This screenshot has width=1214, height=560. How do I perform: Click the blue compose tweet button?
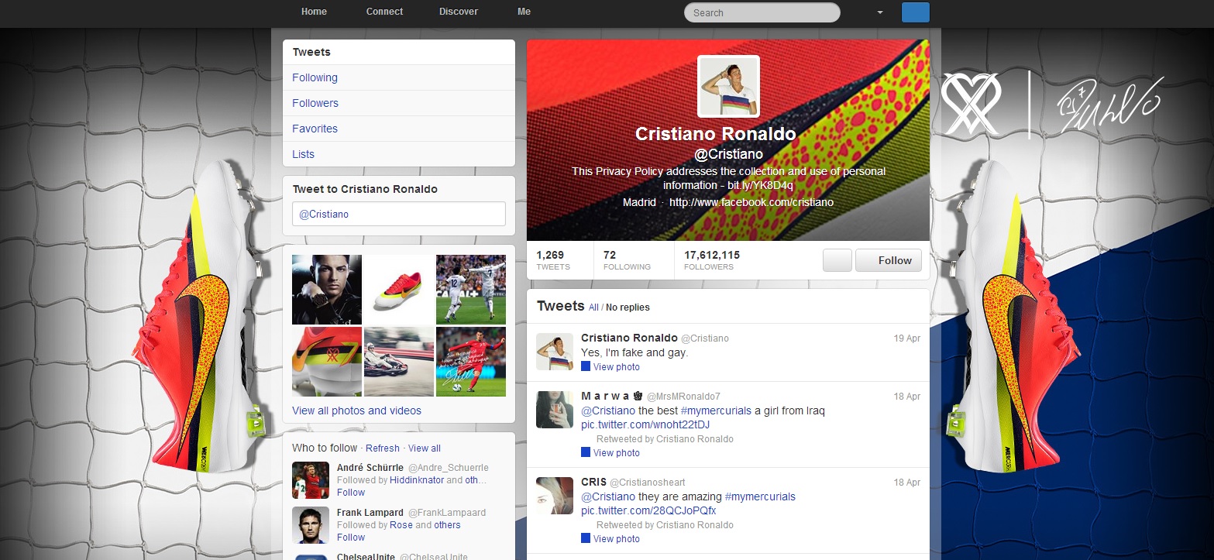916,12
